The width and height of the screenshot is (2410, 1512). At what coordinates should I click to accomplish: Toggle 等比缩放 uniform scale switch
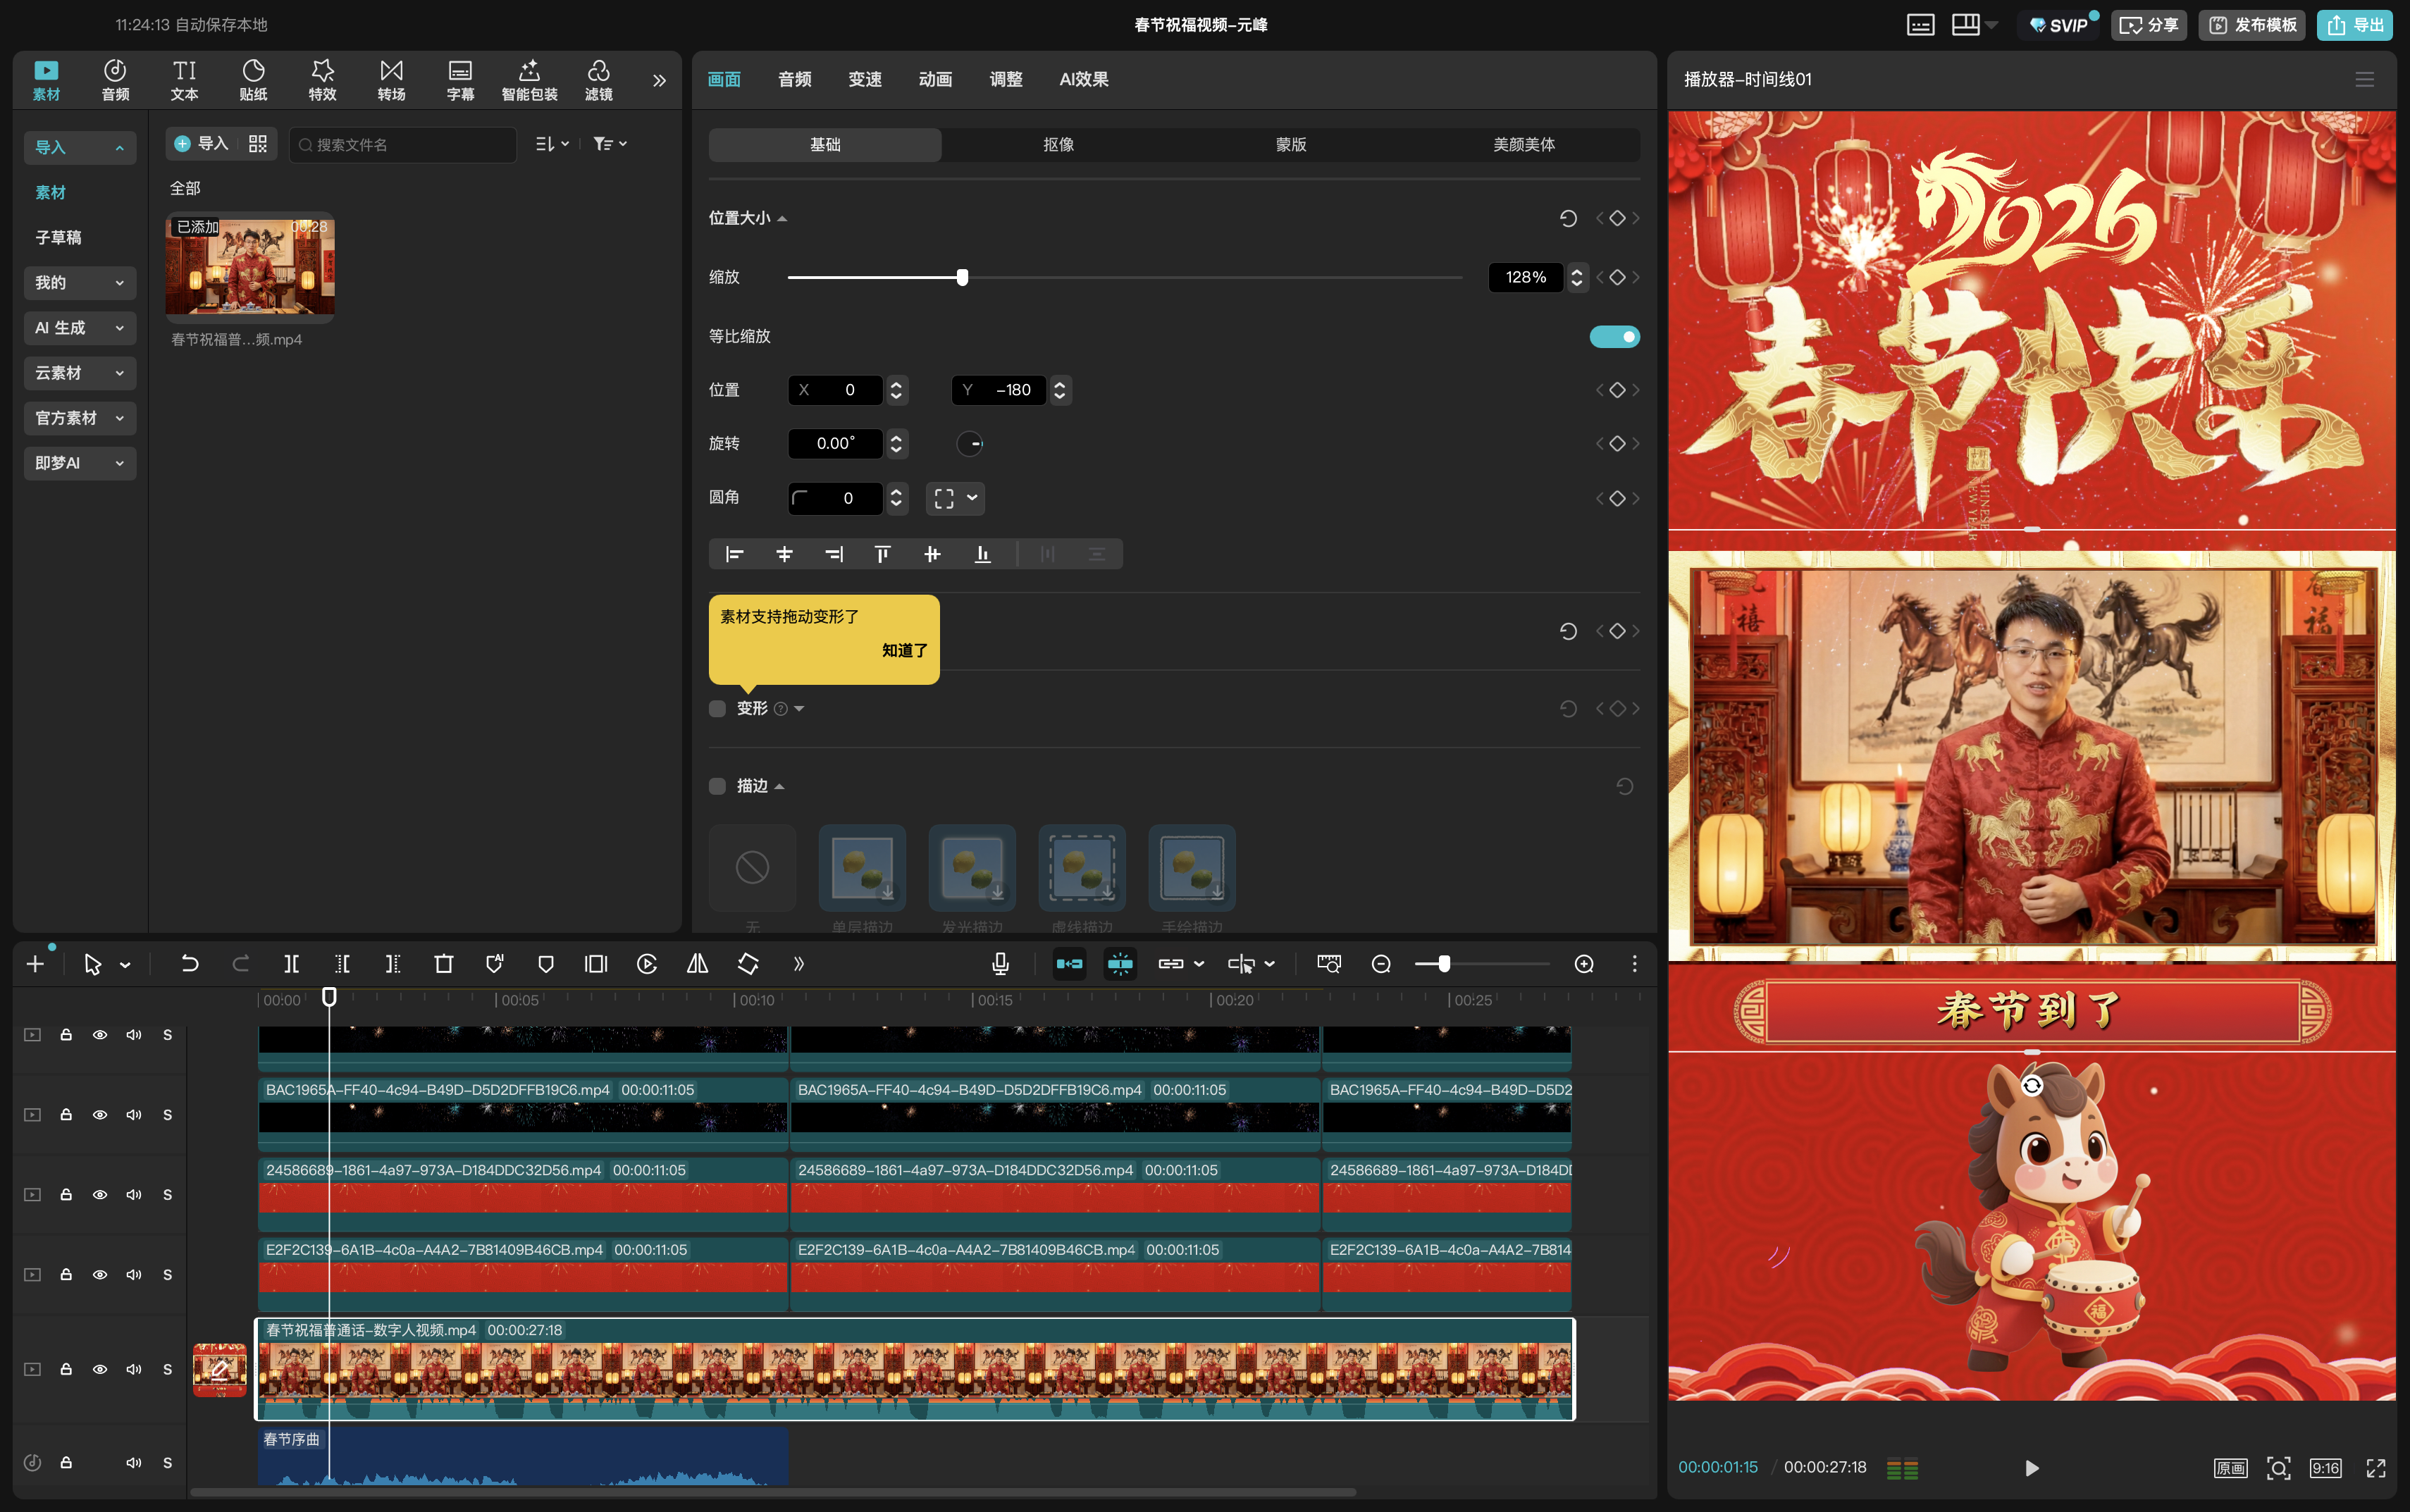click(x=1614, y=337)
